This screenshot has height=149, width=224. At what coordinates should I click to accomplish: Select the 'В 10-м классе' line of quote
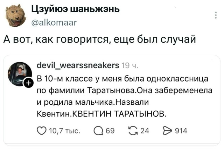(122, 79)
